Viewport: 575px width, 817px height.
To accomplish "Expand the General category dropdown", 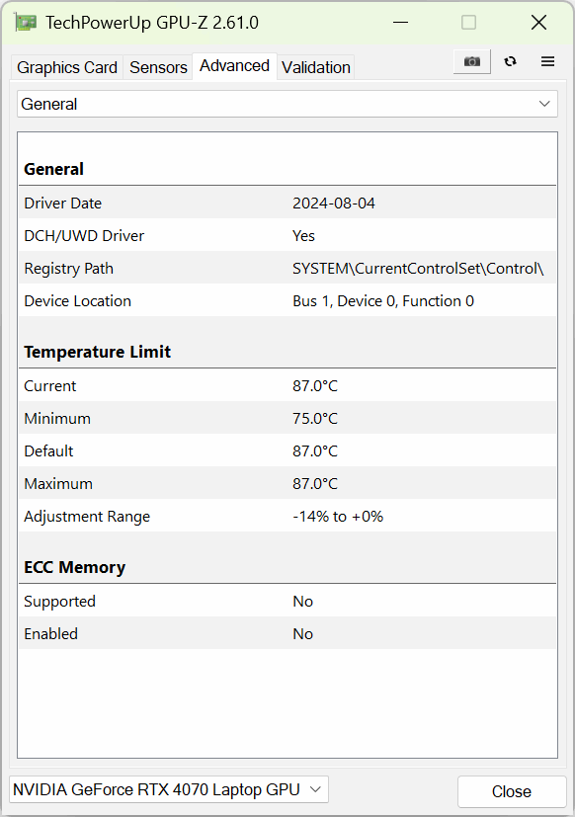I will 287,104.
